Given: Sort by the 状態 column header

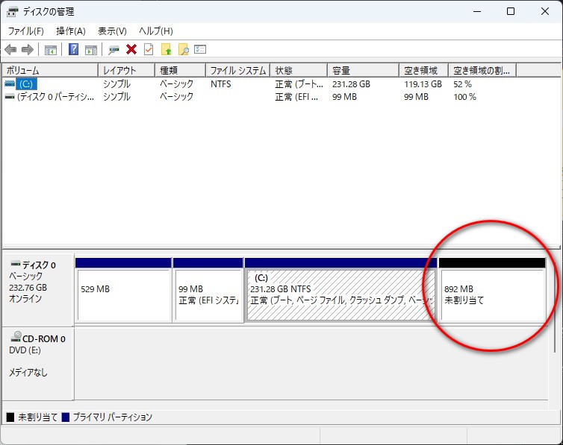Looking at the screenshot, I should tap(299, 70).
